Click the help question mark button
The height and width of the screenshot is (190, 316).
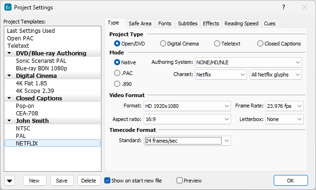tap(284, 8)
